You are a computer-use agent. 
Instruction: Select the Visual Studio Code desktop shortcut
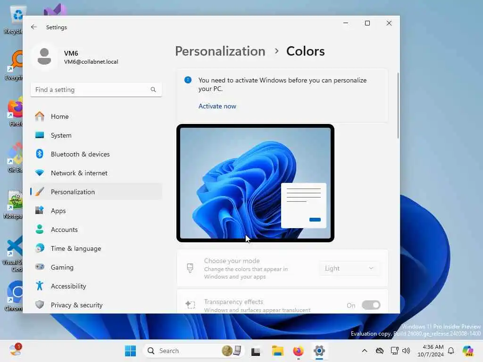point(12,254)
